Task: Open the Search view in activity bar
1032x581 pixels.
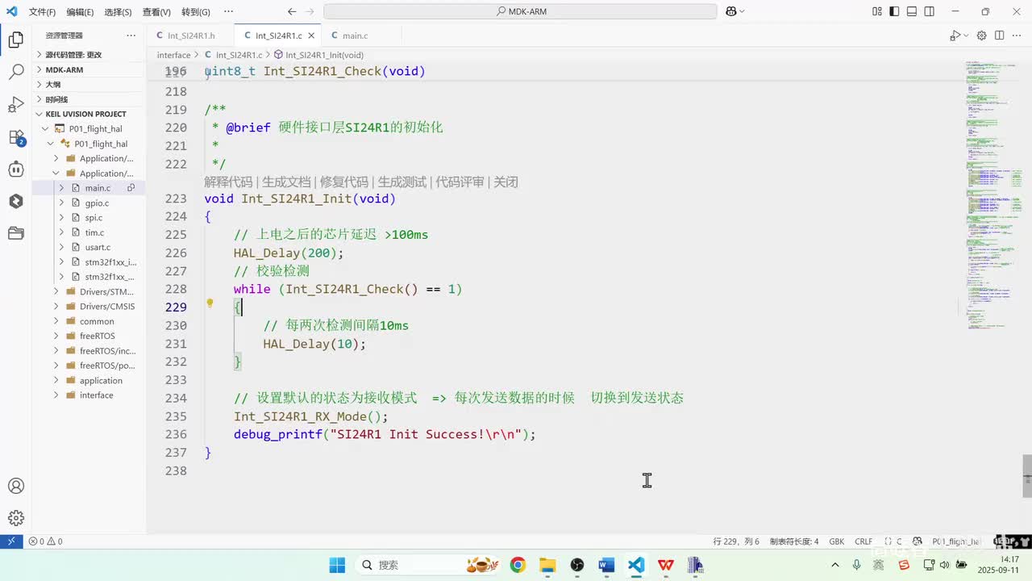Action: point(15,72)
